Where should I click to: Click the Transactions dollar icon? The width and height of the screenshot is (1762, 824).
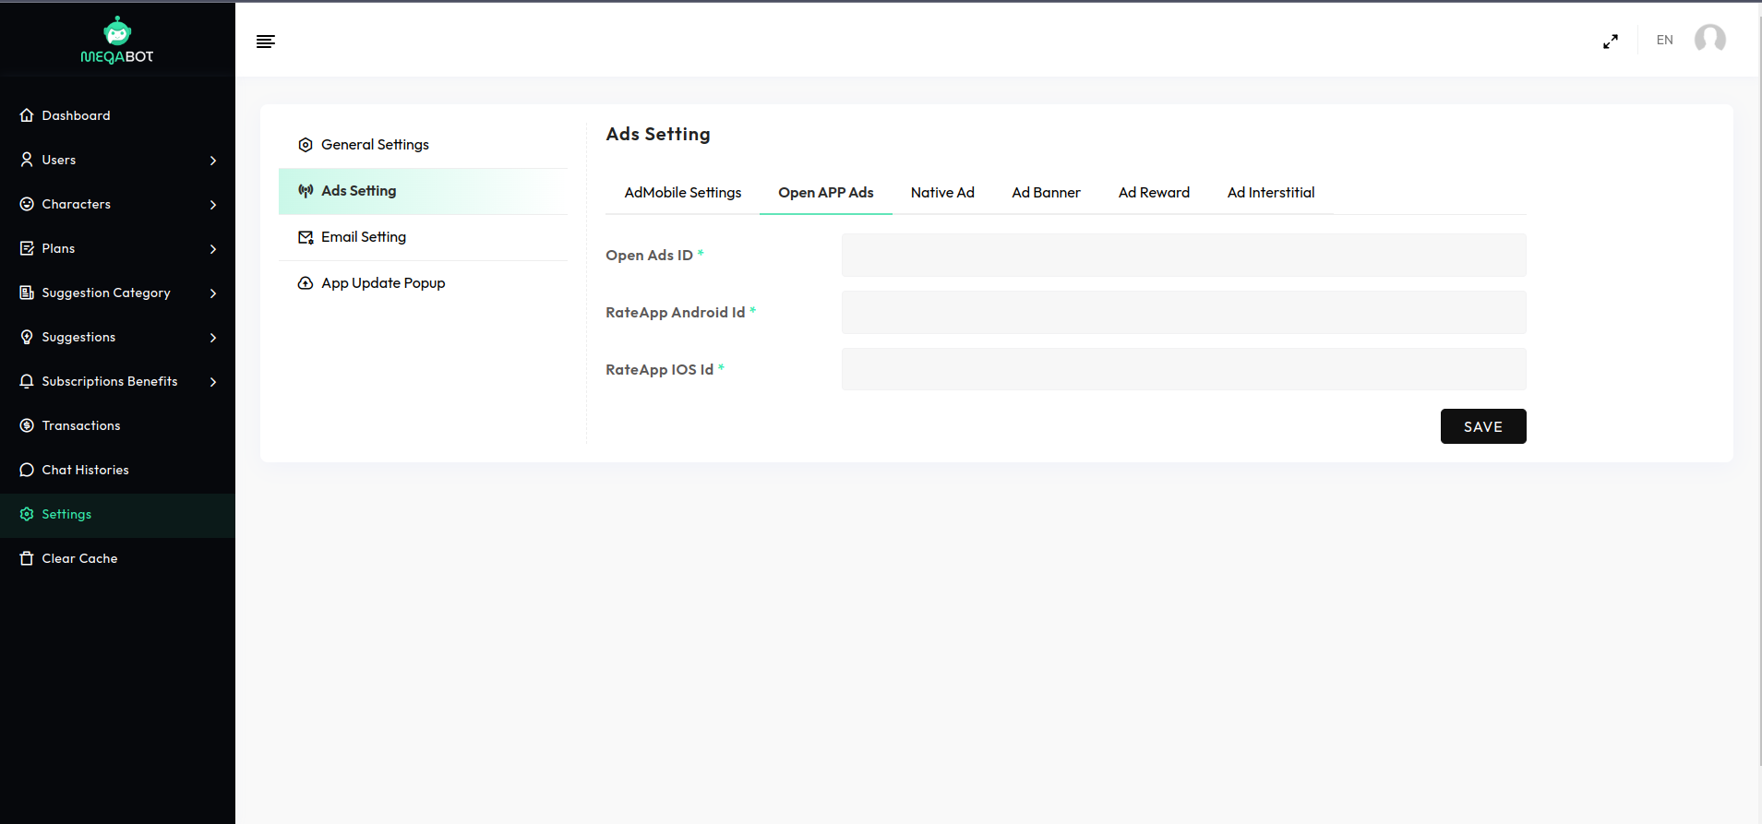coord(27,425)
